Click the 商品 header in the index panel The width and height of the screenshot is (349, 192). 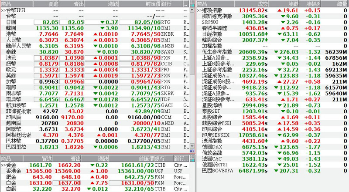click(x=215, y=4)
